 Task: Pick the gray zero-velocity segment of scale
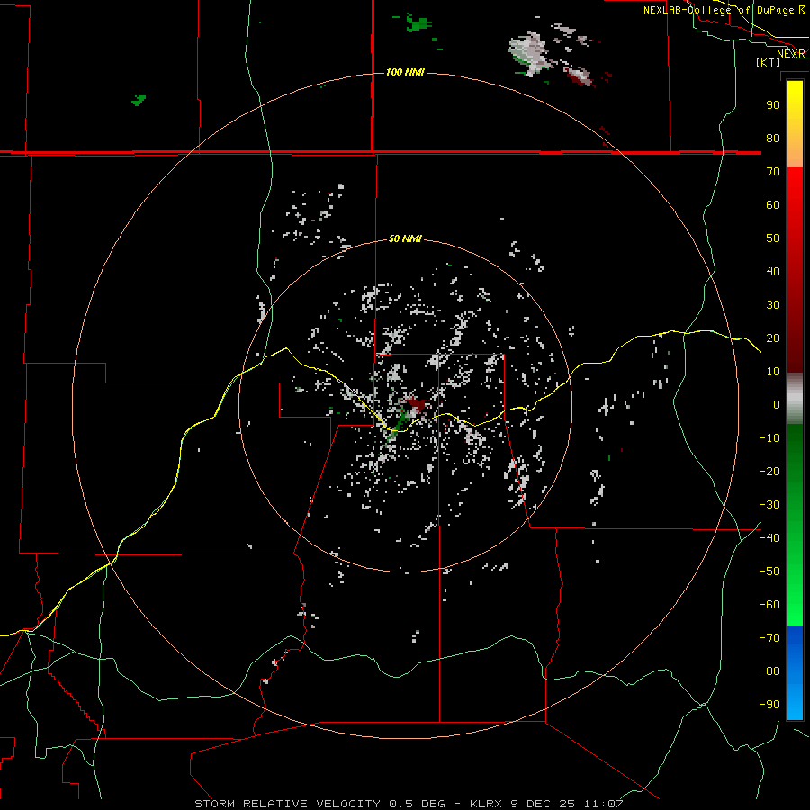click(x=795, y=399)
